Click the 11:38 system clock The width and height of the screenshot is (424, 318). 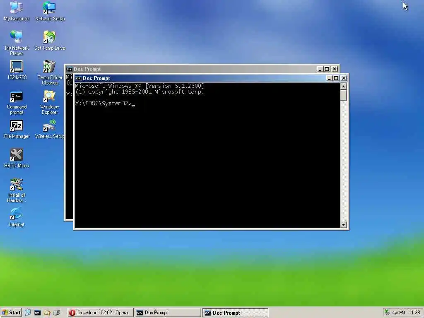[x=414, y=313]
